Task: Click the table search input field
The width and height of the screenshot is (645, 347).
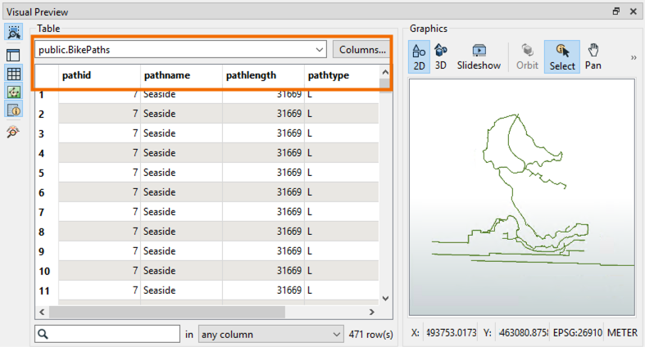Action: (x=107, y=334)
